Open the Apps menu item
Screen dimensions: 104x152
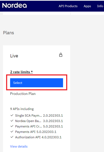click(87, 6)
